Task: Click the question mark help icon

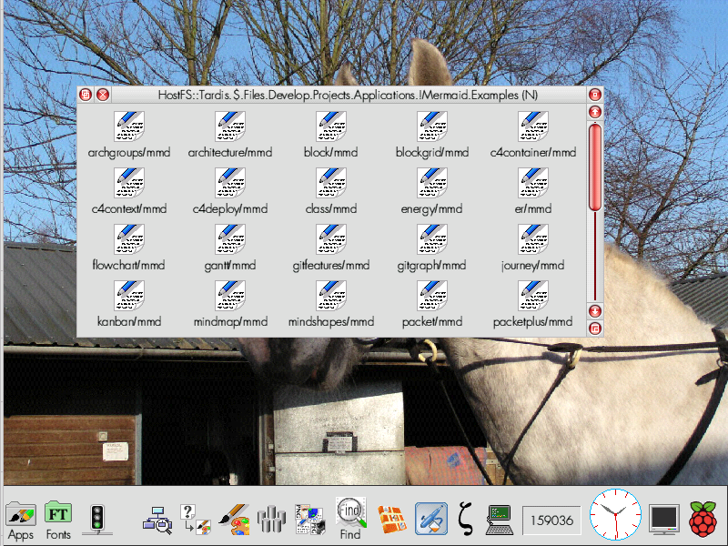Action: click(196, 519)
